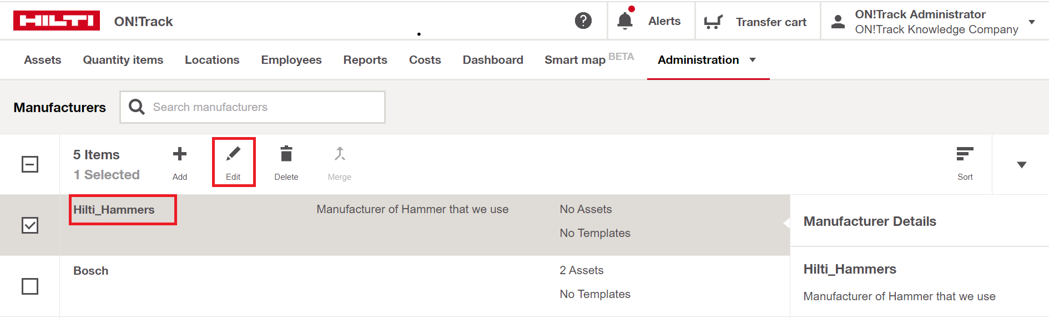Viewport: 1049px width, 318px height.
Task: Delete selected manufacturer with trash icon
Action: pyautogui.click(x=286, y=154)
